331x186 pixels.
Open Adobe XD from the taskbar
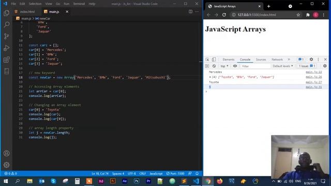(101, 181)
